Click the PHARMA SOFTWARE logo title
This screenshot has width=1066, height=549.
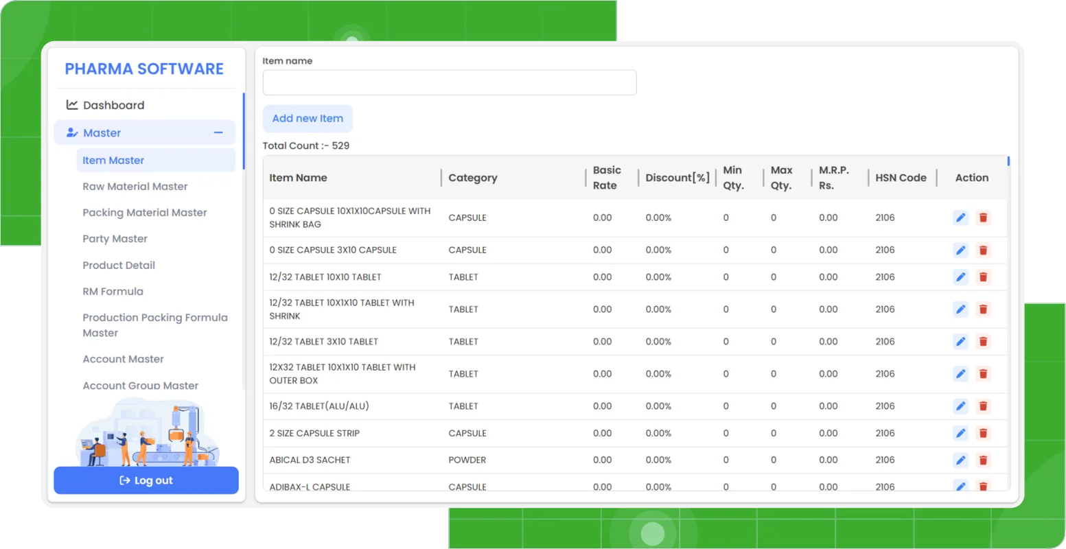(x=144, y=69)
